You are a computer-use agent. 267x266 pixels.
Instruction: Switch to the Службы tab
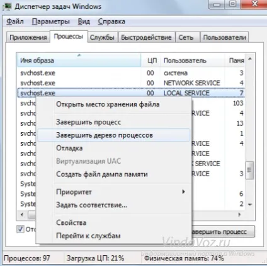102,37
